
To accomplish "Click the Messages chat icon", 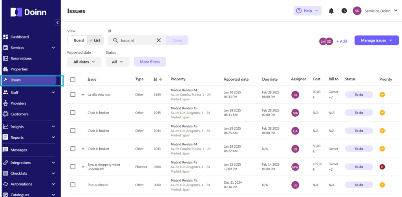I will pyautogui.click(x=5, y=150).
